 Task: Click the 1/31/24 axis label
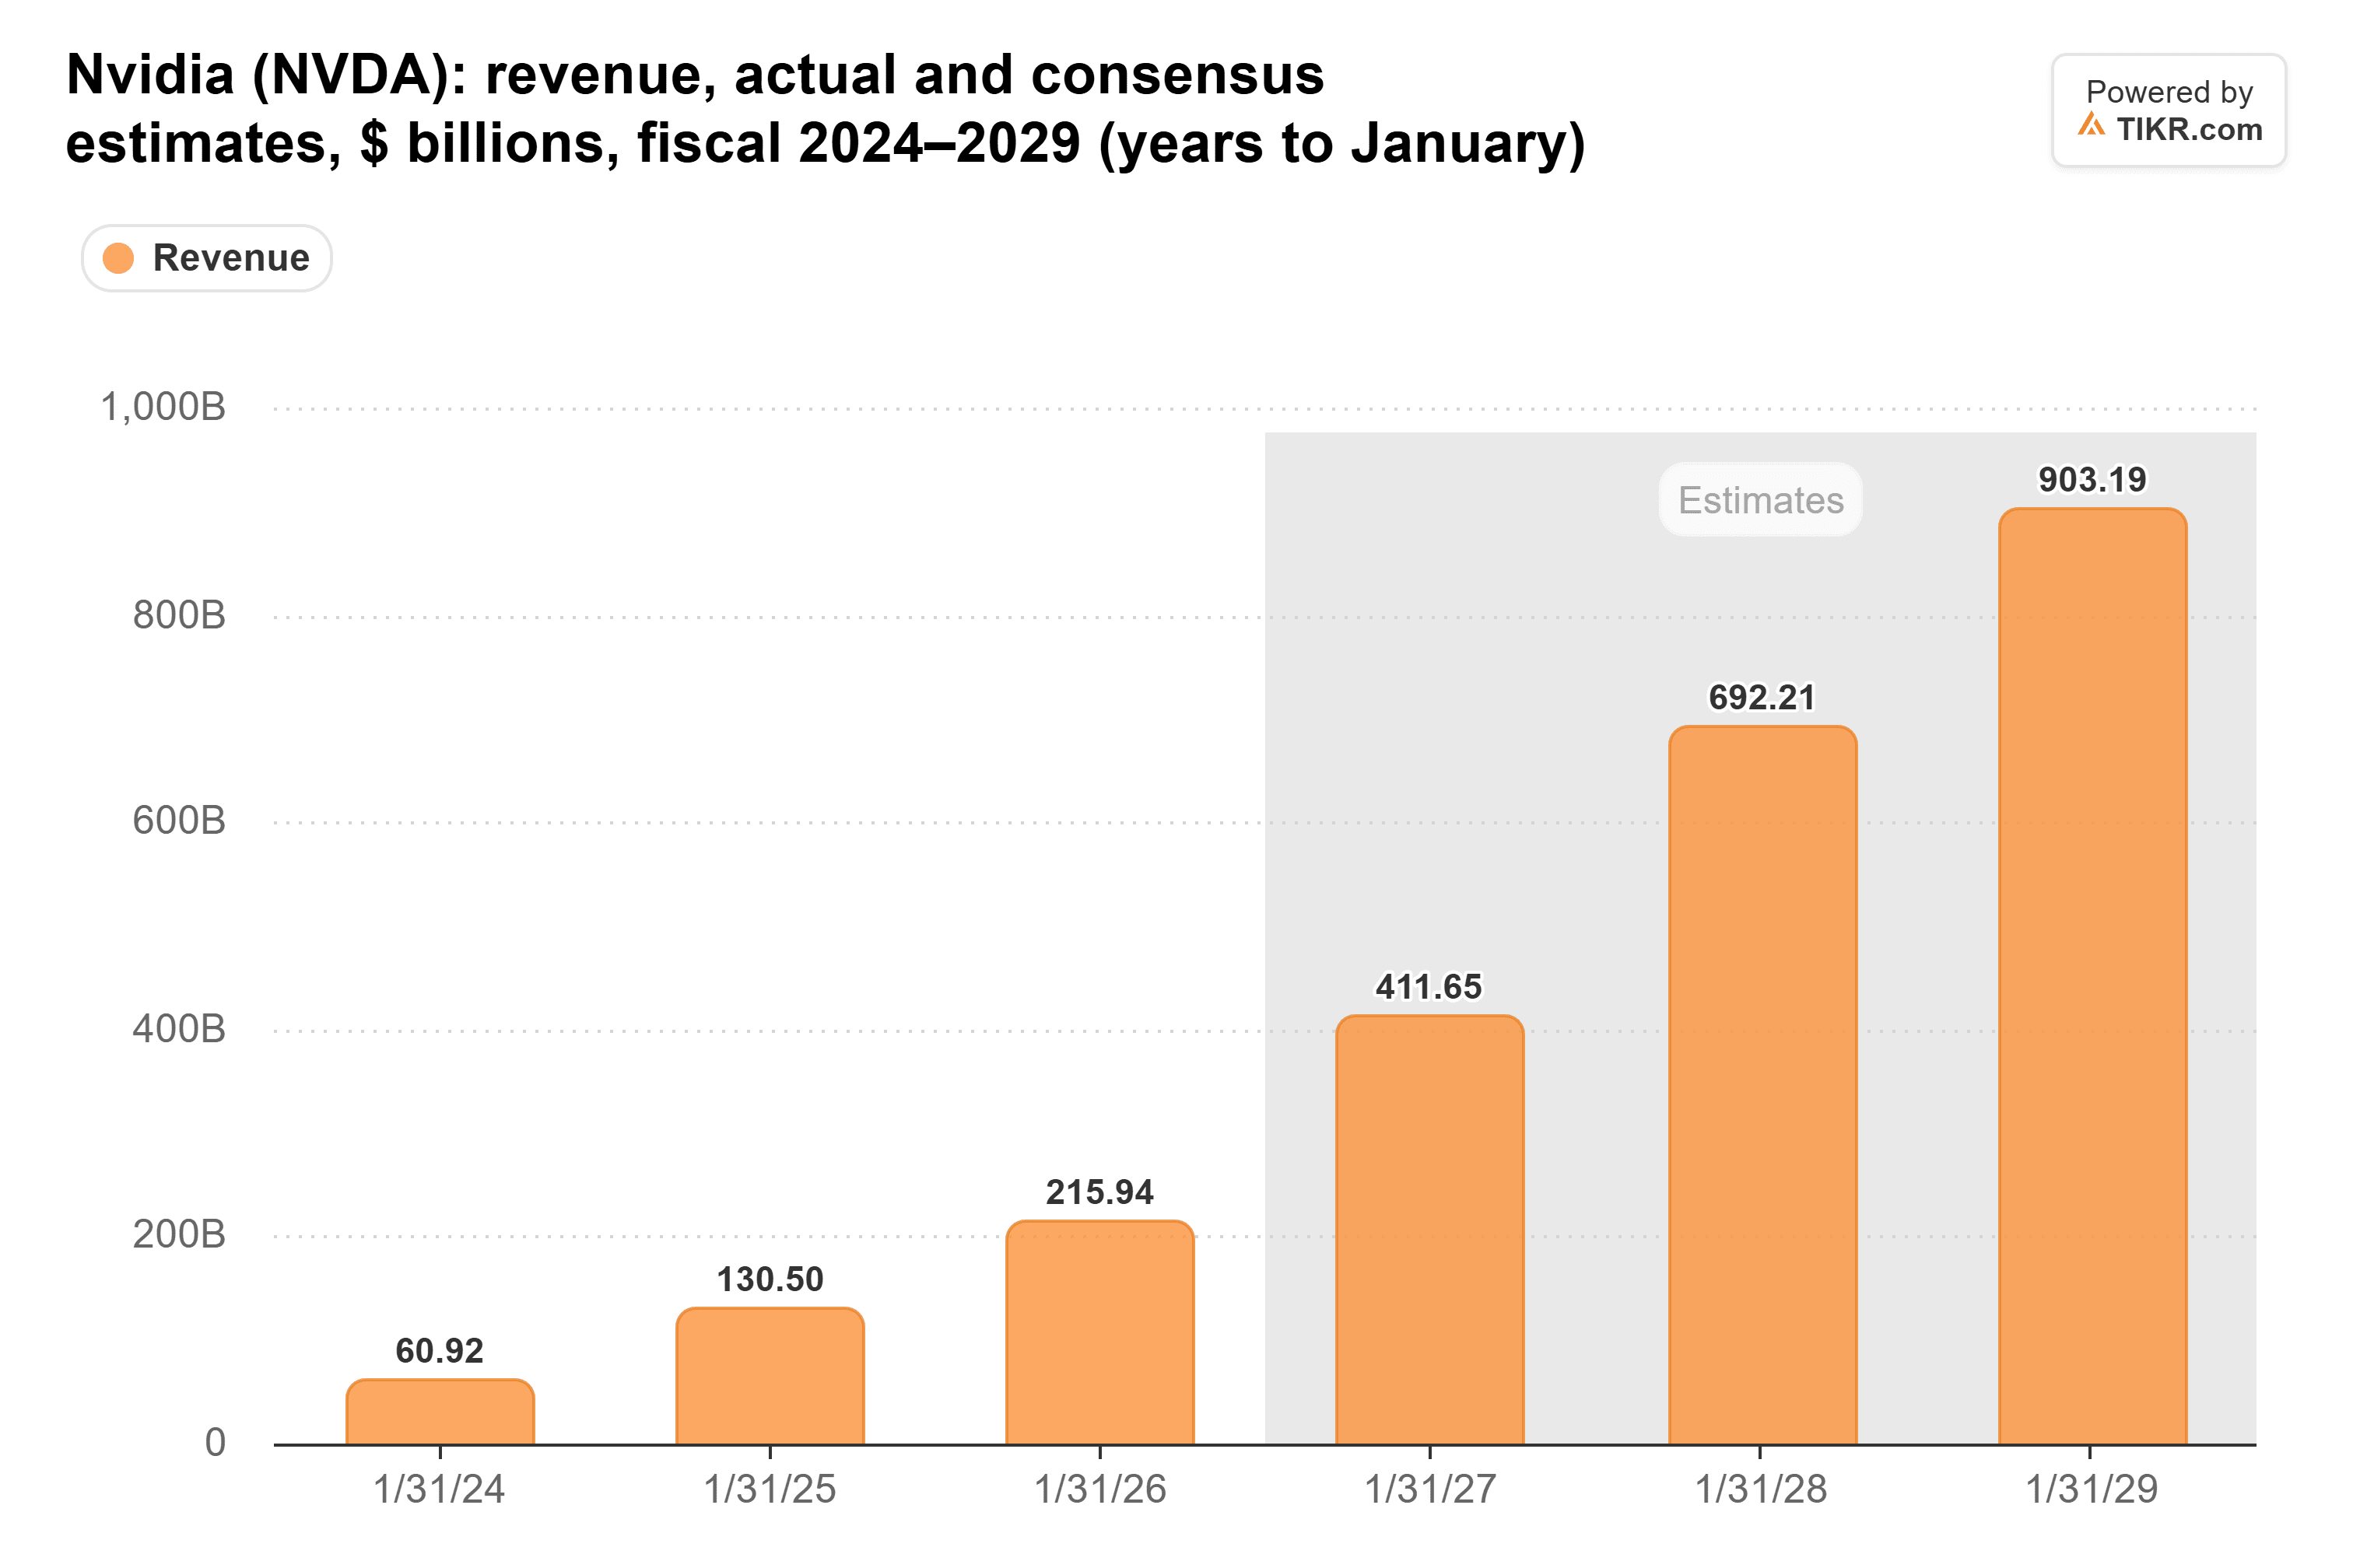tap(439, 1490)
